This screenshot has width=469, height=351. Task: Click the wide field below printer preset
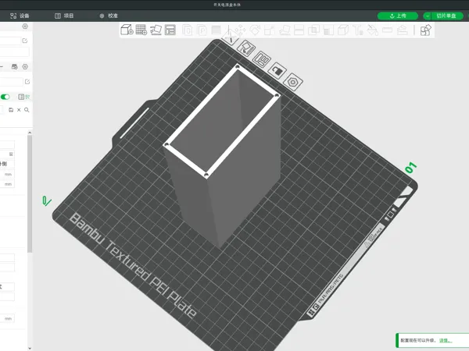[15, 51]
